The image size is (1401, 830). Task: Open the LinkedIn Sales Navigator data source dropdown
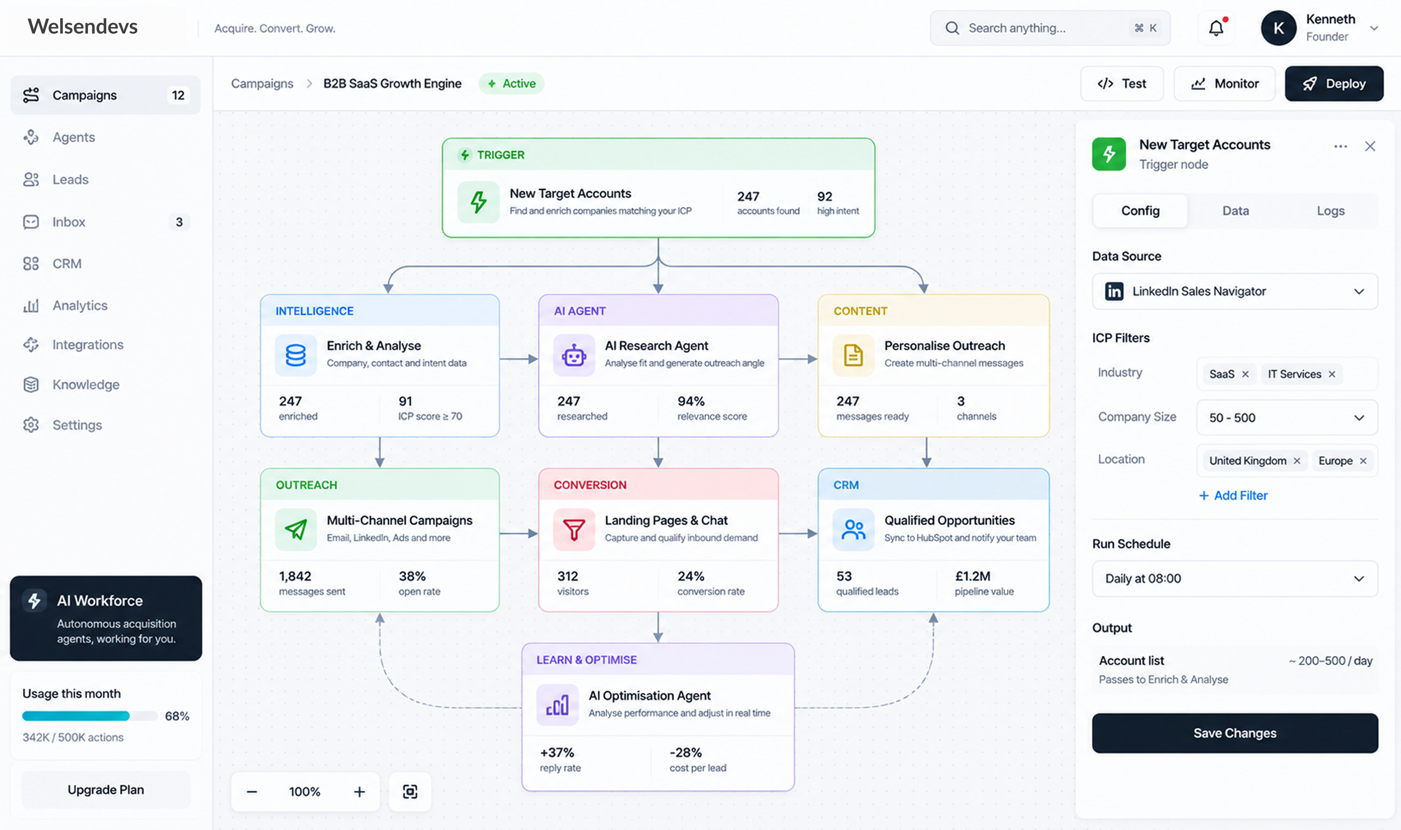[x=1234, y=292]
